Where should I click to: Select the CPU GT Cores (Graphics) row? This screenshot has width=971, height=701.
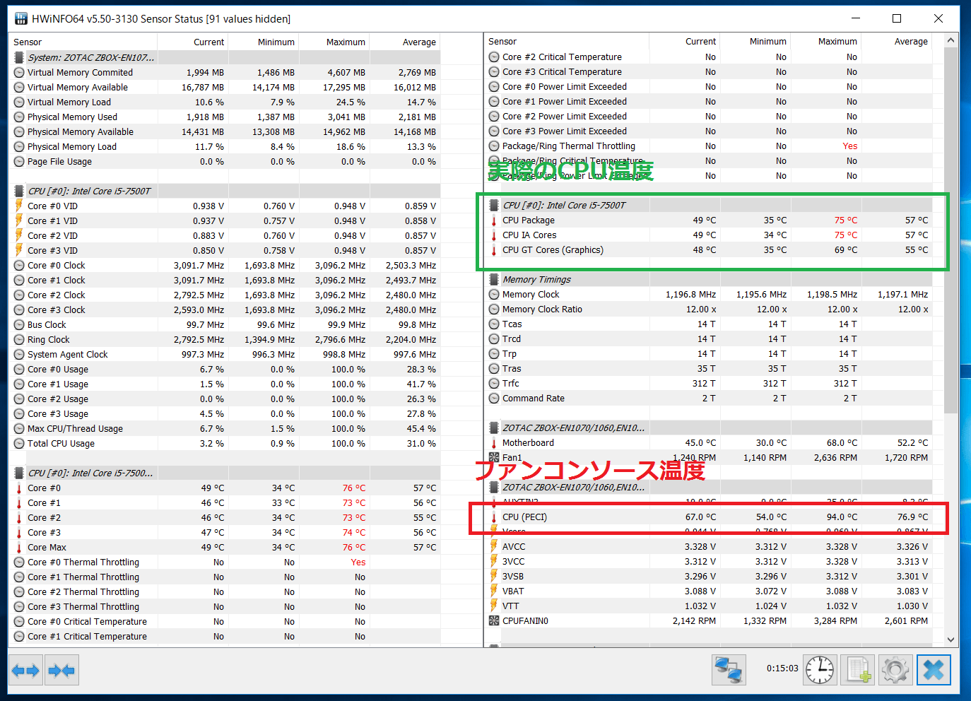(x=708, y=249)
